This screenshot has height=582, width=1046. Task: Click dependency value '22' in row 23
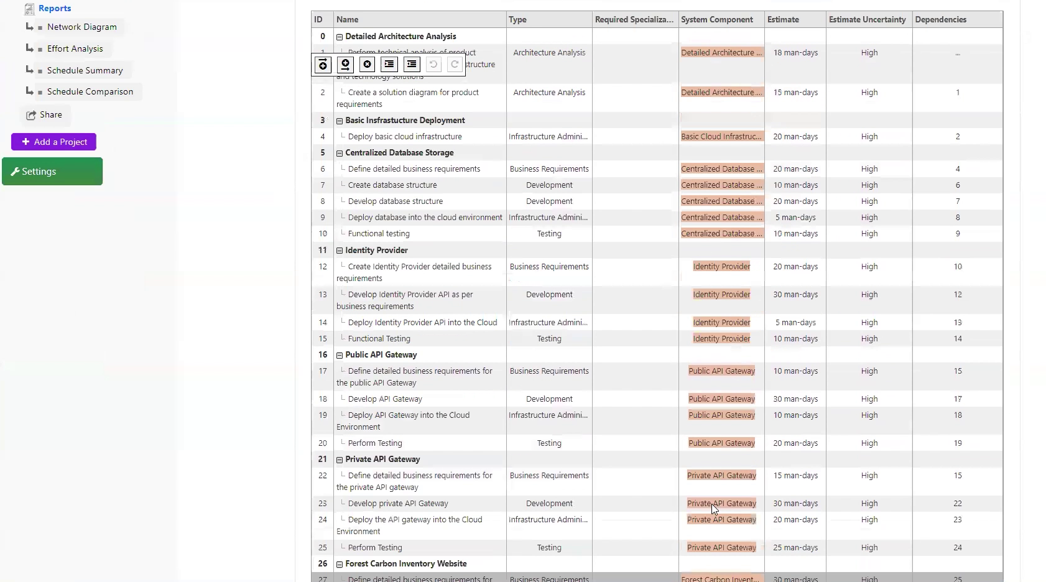point(958,504)
